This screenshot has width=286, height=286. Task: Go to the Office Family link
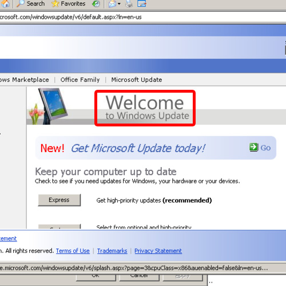tap(80, 80)
